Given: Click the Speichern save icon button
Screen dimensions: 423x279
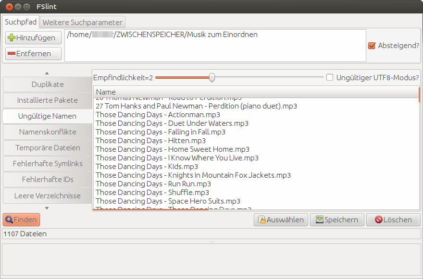Looking at the screenshot, I should (x=319, y=220).
